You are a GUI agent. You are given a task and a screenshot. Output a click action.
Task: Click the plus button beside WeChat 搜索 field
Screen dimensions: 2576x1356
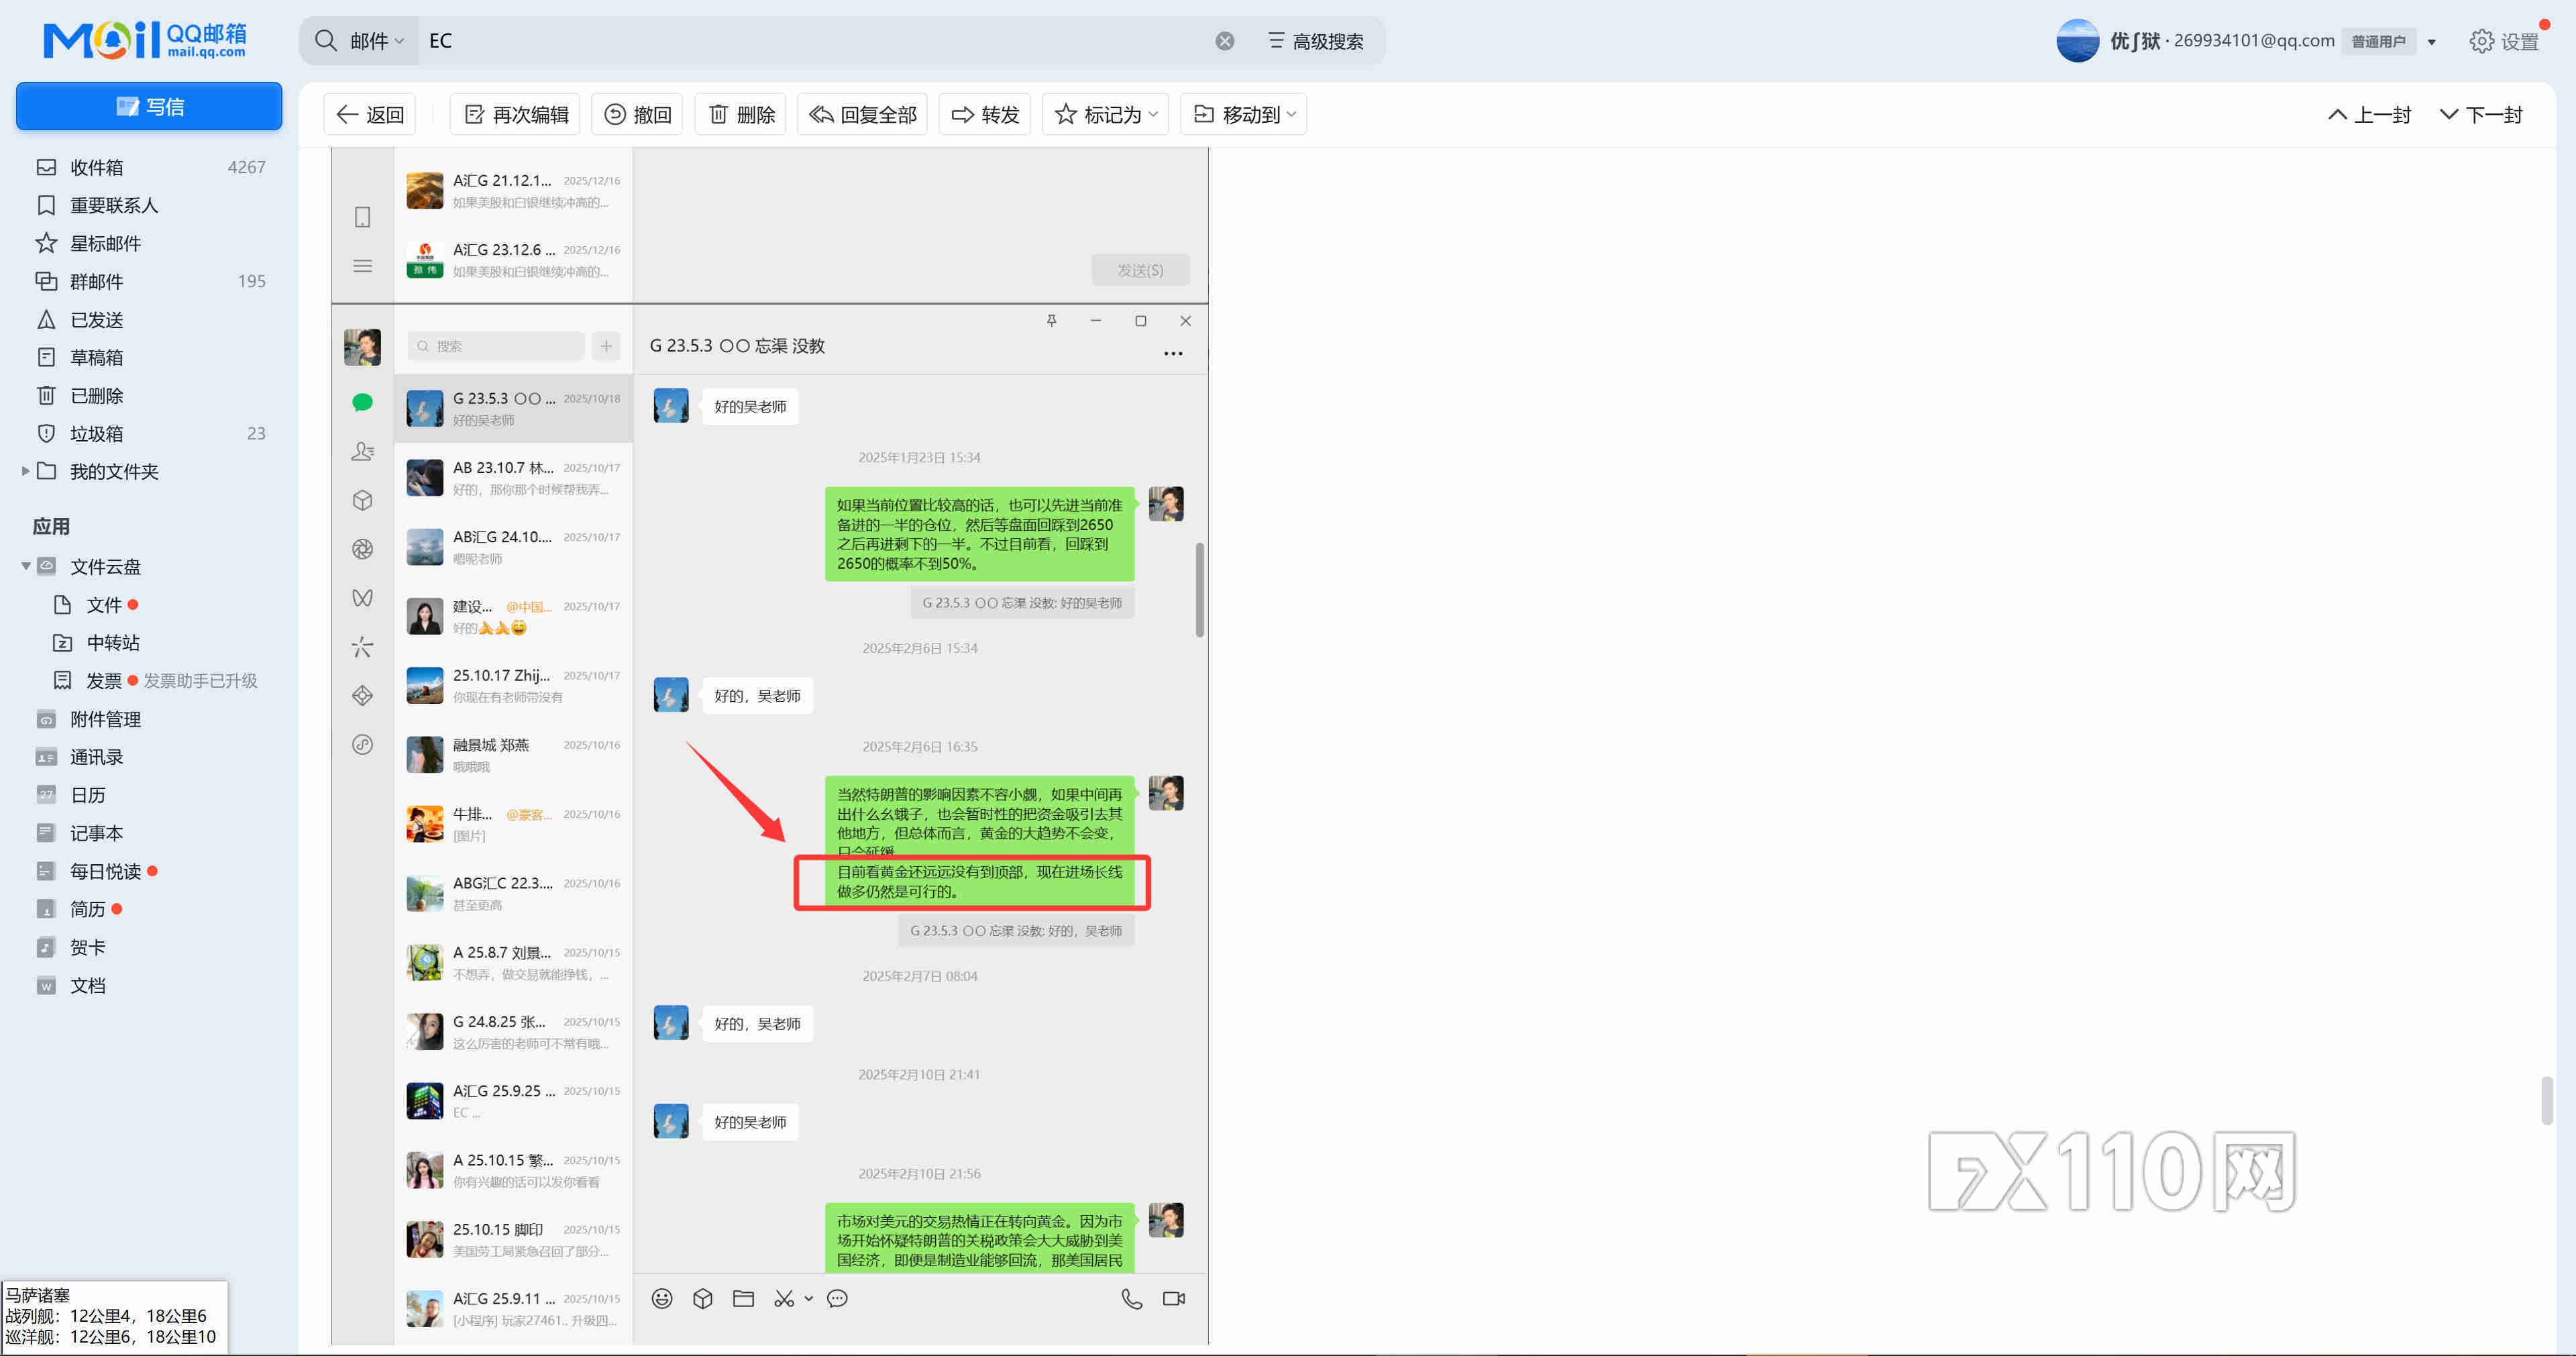(606, 346)
